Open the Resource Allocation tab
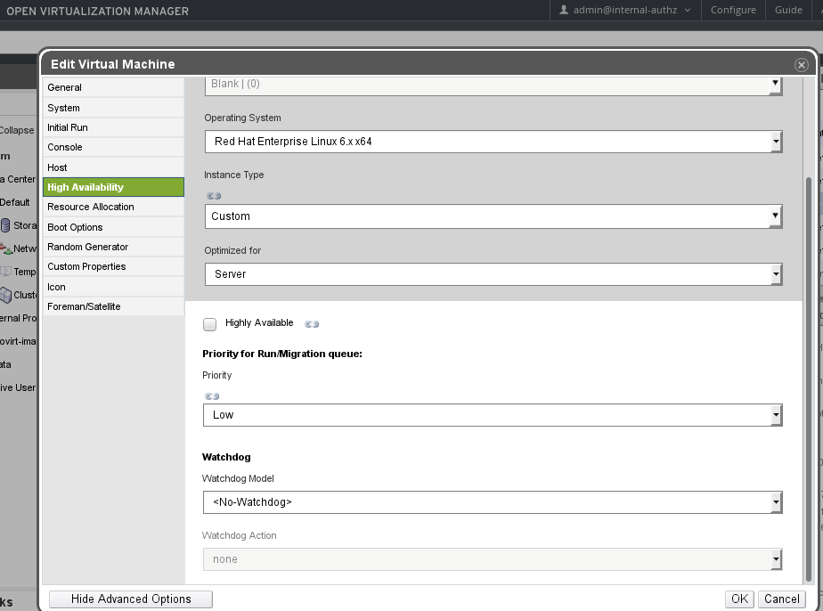Screen dimensions: 823x611 point(91,207)
